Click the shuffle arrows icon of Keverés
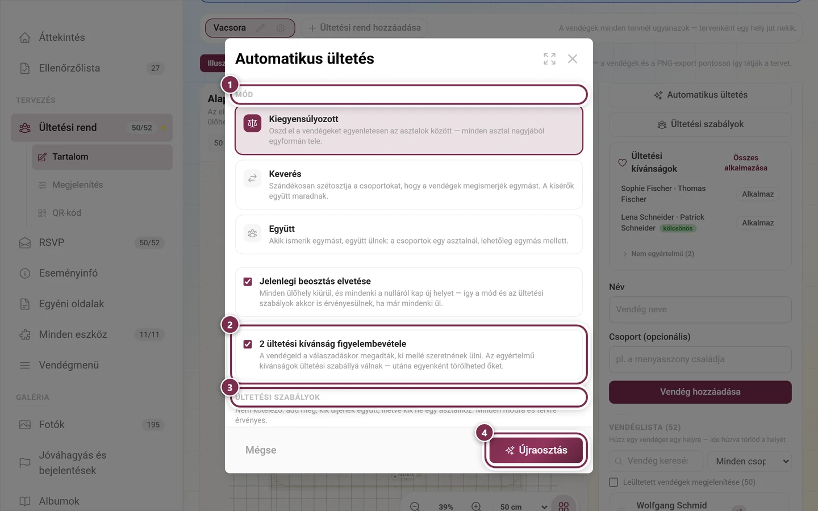 252,178
